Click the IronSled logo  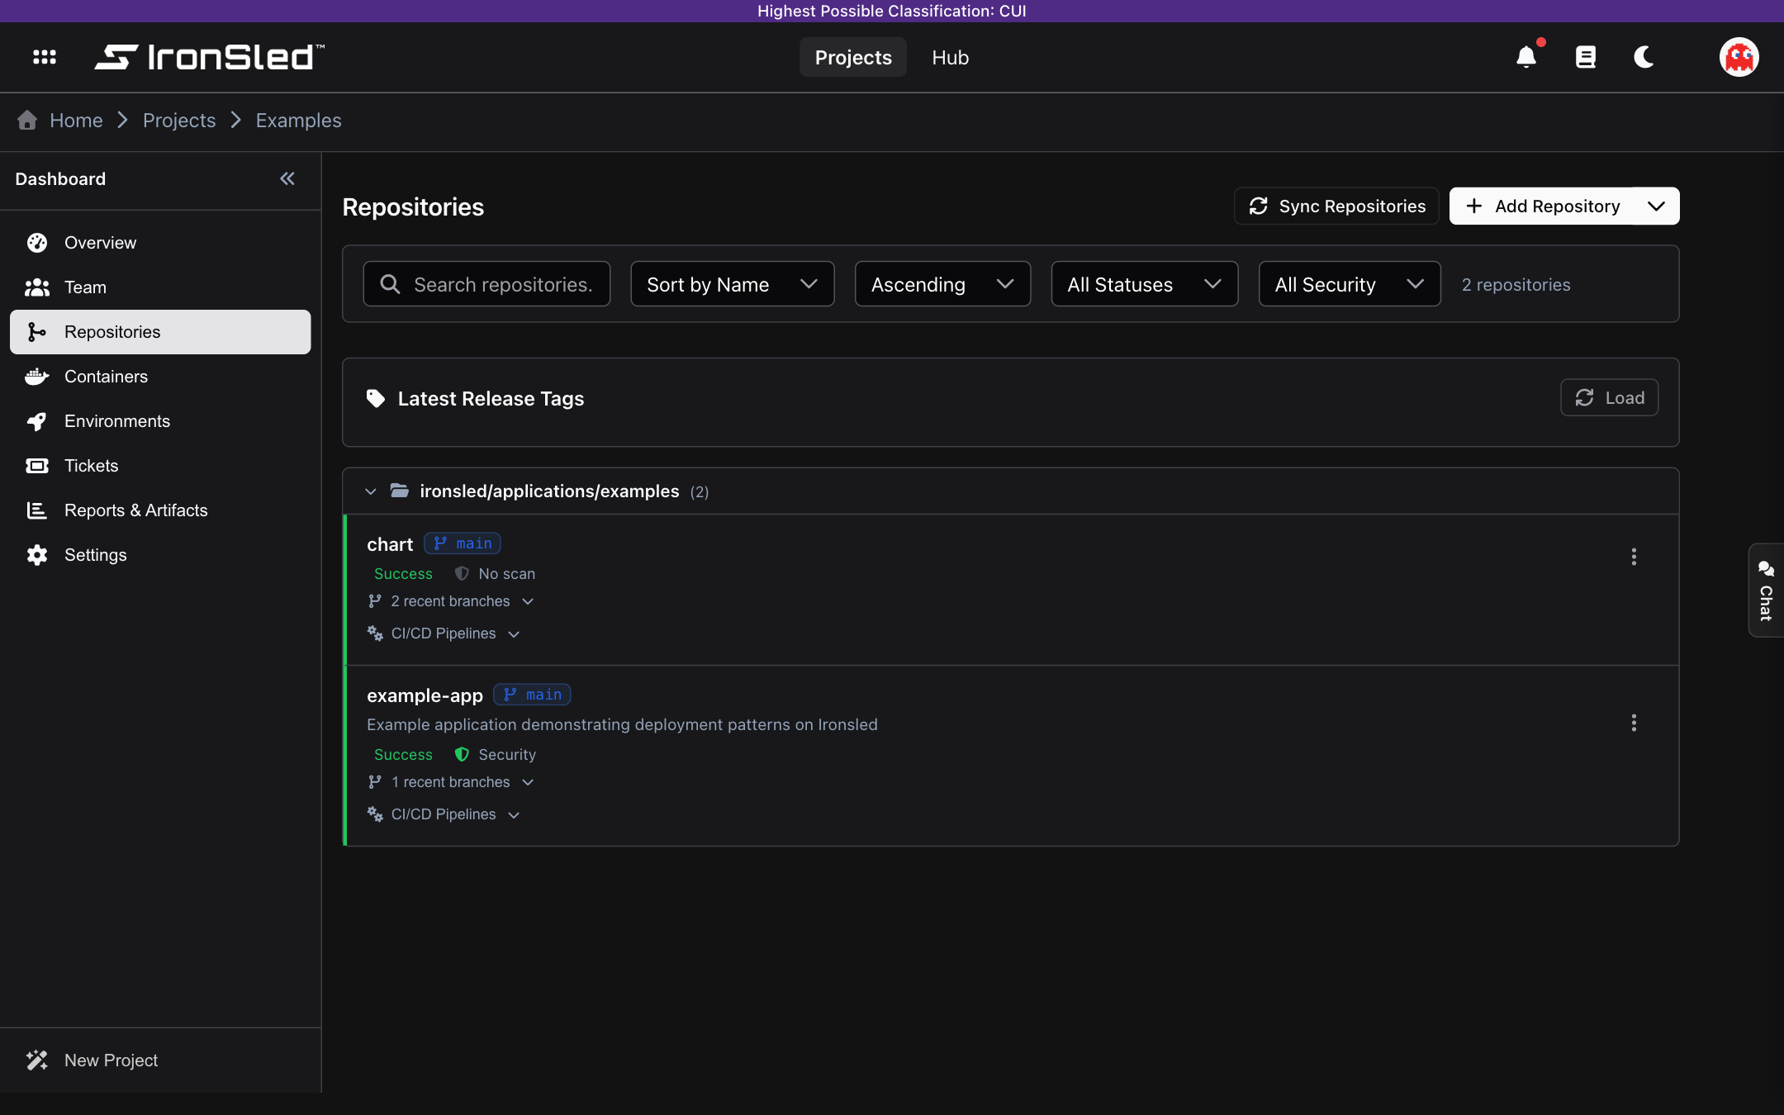210,57
